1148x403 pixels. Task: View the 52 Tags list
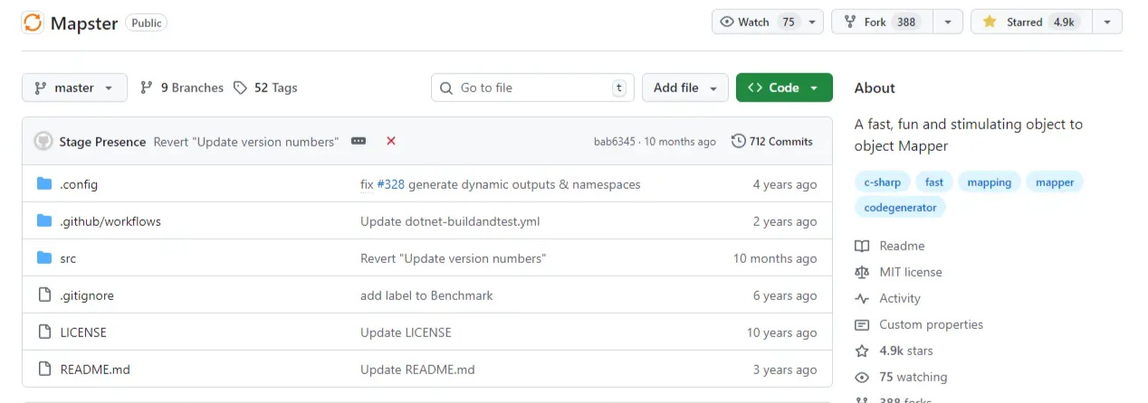click(265, 88)
